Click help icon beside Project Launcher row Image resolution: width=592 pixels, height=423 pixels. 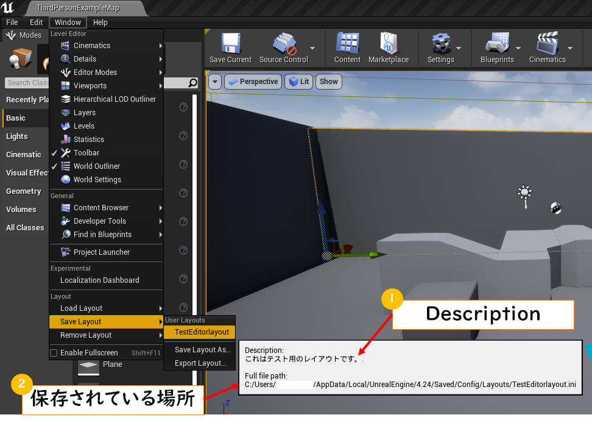click(x=183, y=251)
